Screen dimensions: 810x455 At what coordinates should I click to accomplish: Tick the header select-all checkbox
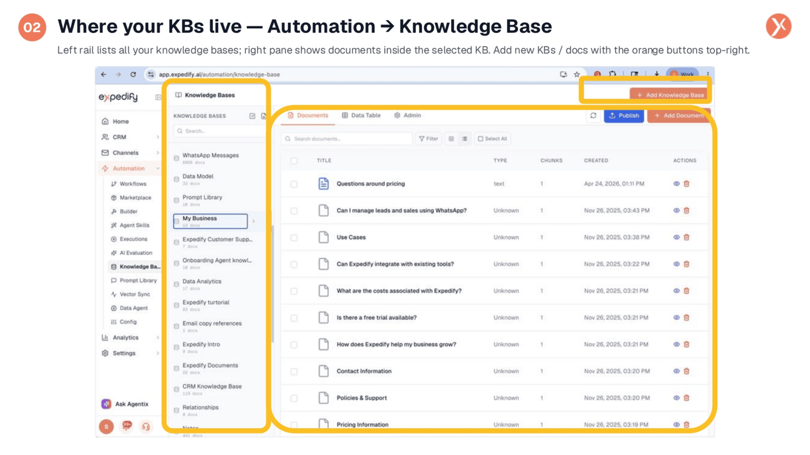(294, 161)
